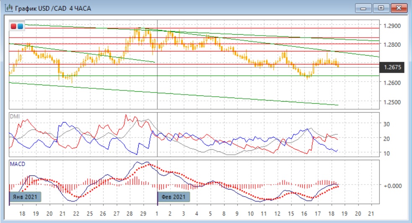412x223 pixels.
Task: Click the 1.2900 price axis label
Action: click(391, 26)
